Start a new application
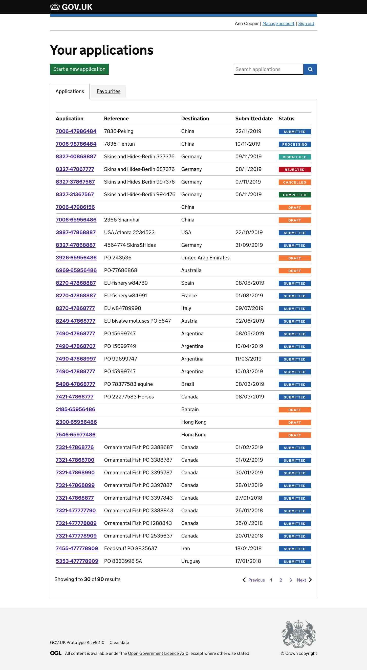367x670 pixels. click(79, 69)
